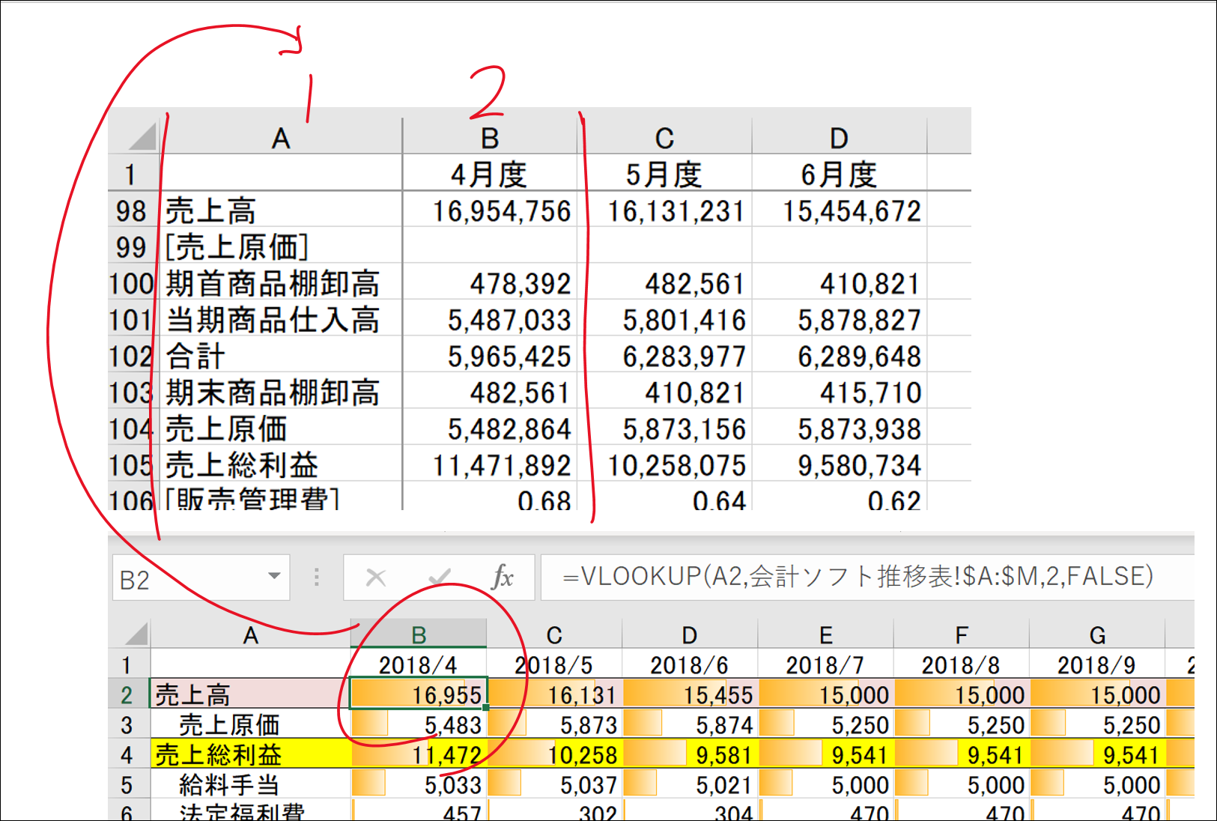Select column G header in lower sheet
Viewport: 1217px width, 821px height.
coord(1097,634)
